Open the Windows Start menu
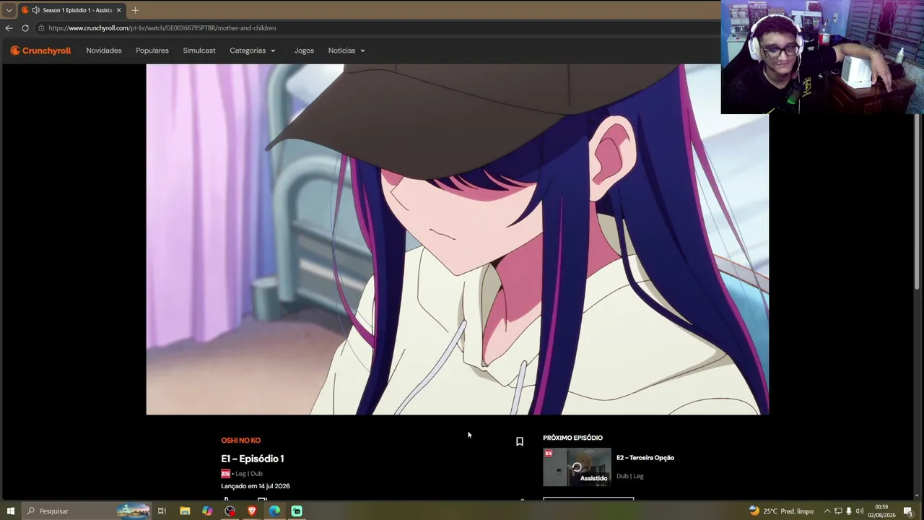The width and height of the screenshot is (924, 520). [10, 511]
